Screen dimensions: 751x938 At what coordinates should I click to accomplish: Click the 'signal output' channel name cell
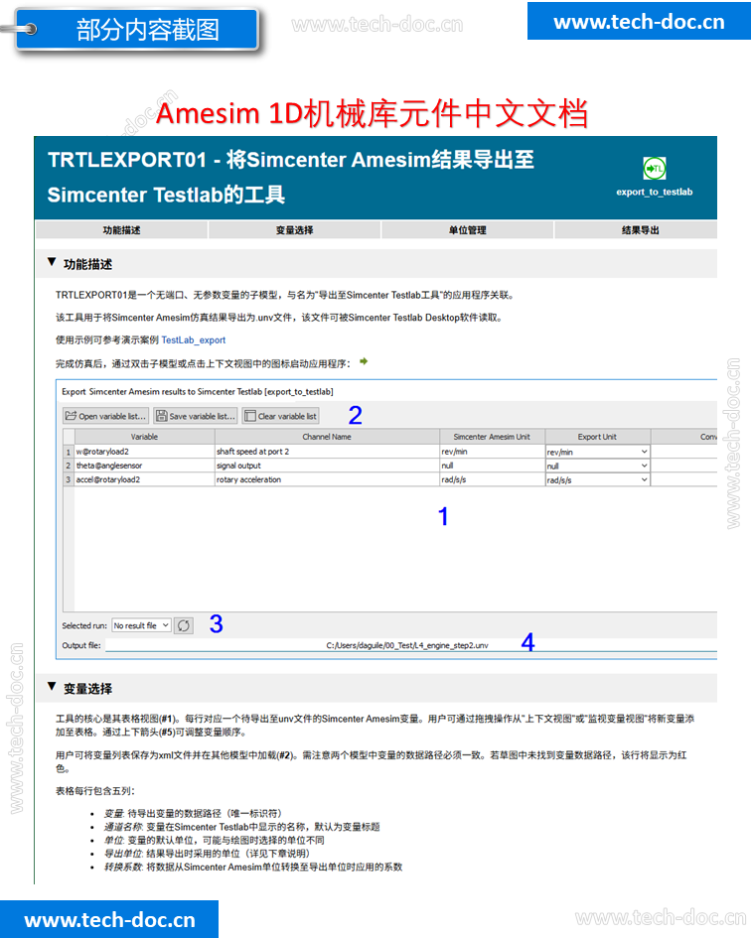tap(327, 466)
